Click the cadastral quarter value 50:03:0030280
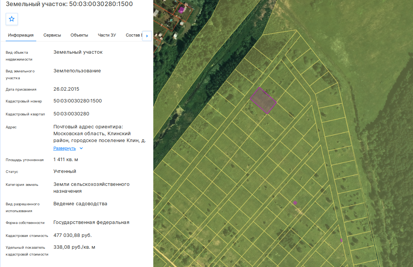Screen dimensions: 413x267 coord(71,114)
